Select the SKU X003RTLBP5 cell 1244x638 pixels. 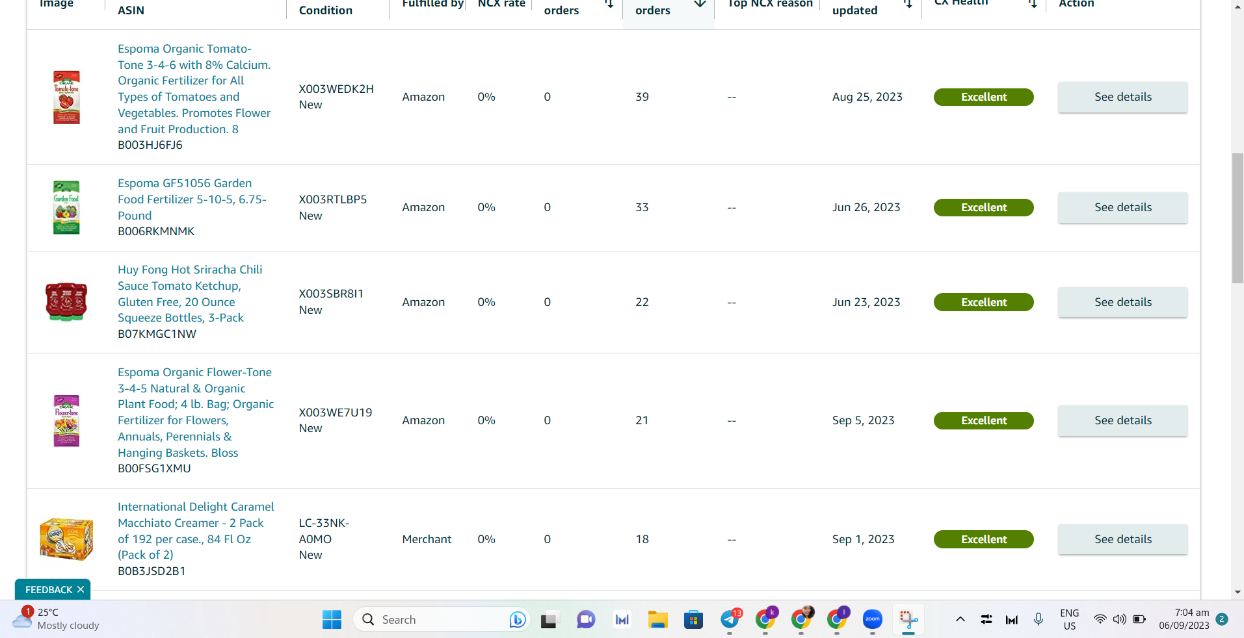coord(333,199)
